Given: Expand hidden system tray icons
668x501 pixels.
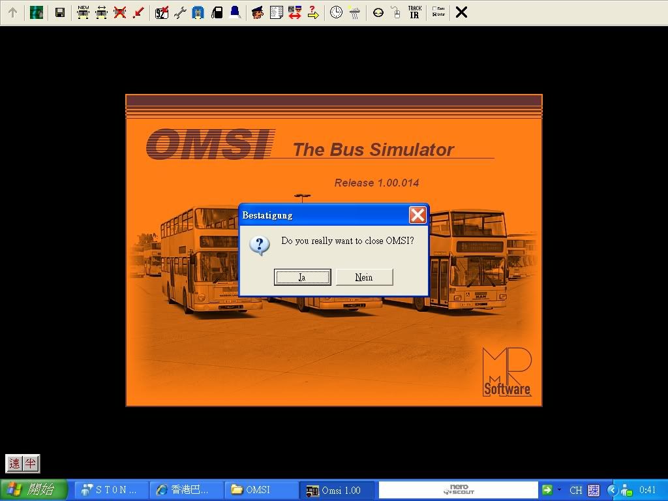Looking at the screenshot, I should coord(612,491).
